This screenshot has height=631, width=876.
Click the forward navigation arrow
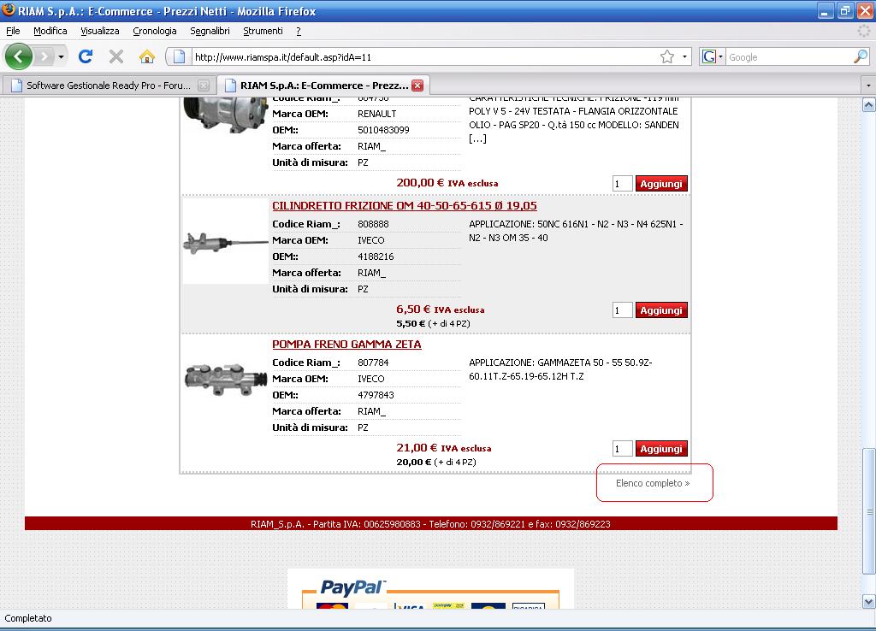pyautogui.click(x=44, y=56)
